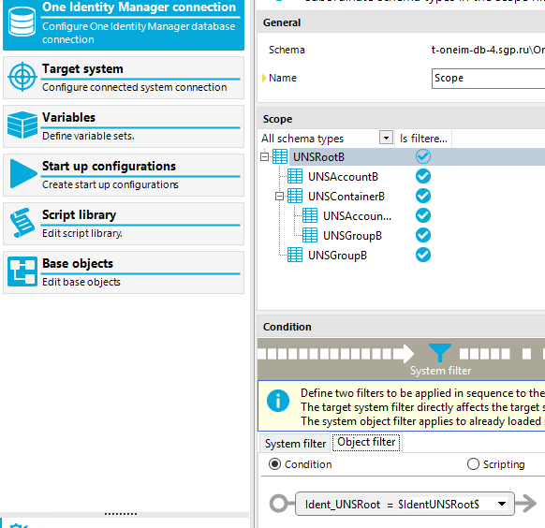Switch to the Object filter tab
This screenshot has width=545, height=528.
tap(366, 442)
